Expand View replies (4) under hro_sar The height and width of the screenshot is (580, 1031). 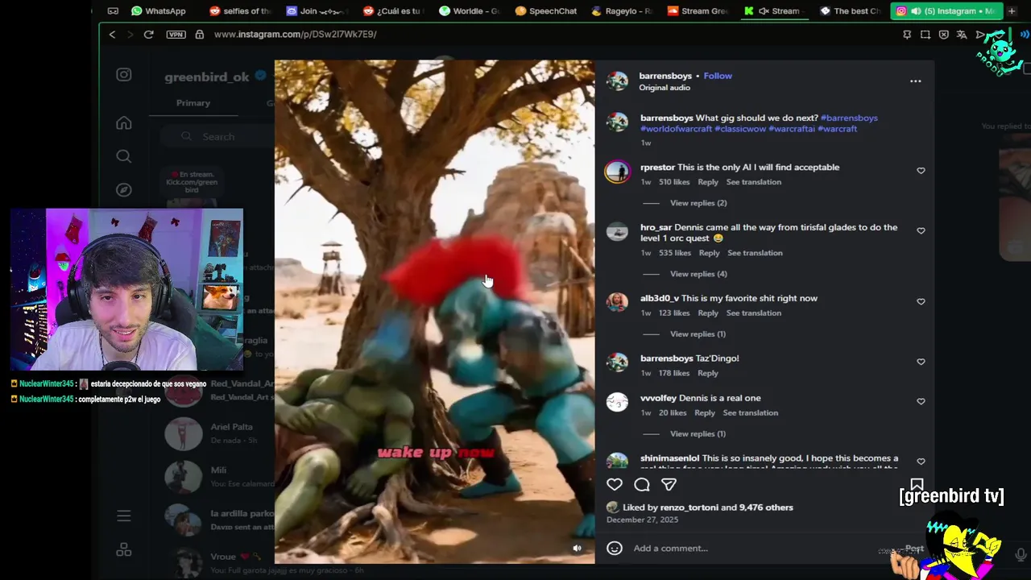[x=698, y=274]
